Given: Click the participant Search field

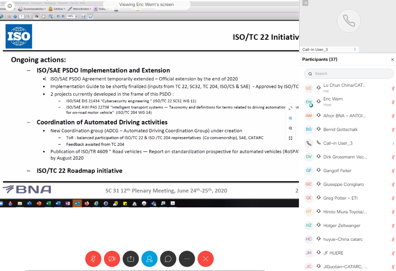Looking at the screenshot, I should 349,74.
